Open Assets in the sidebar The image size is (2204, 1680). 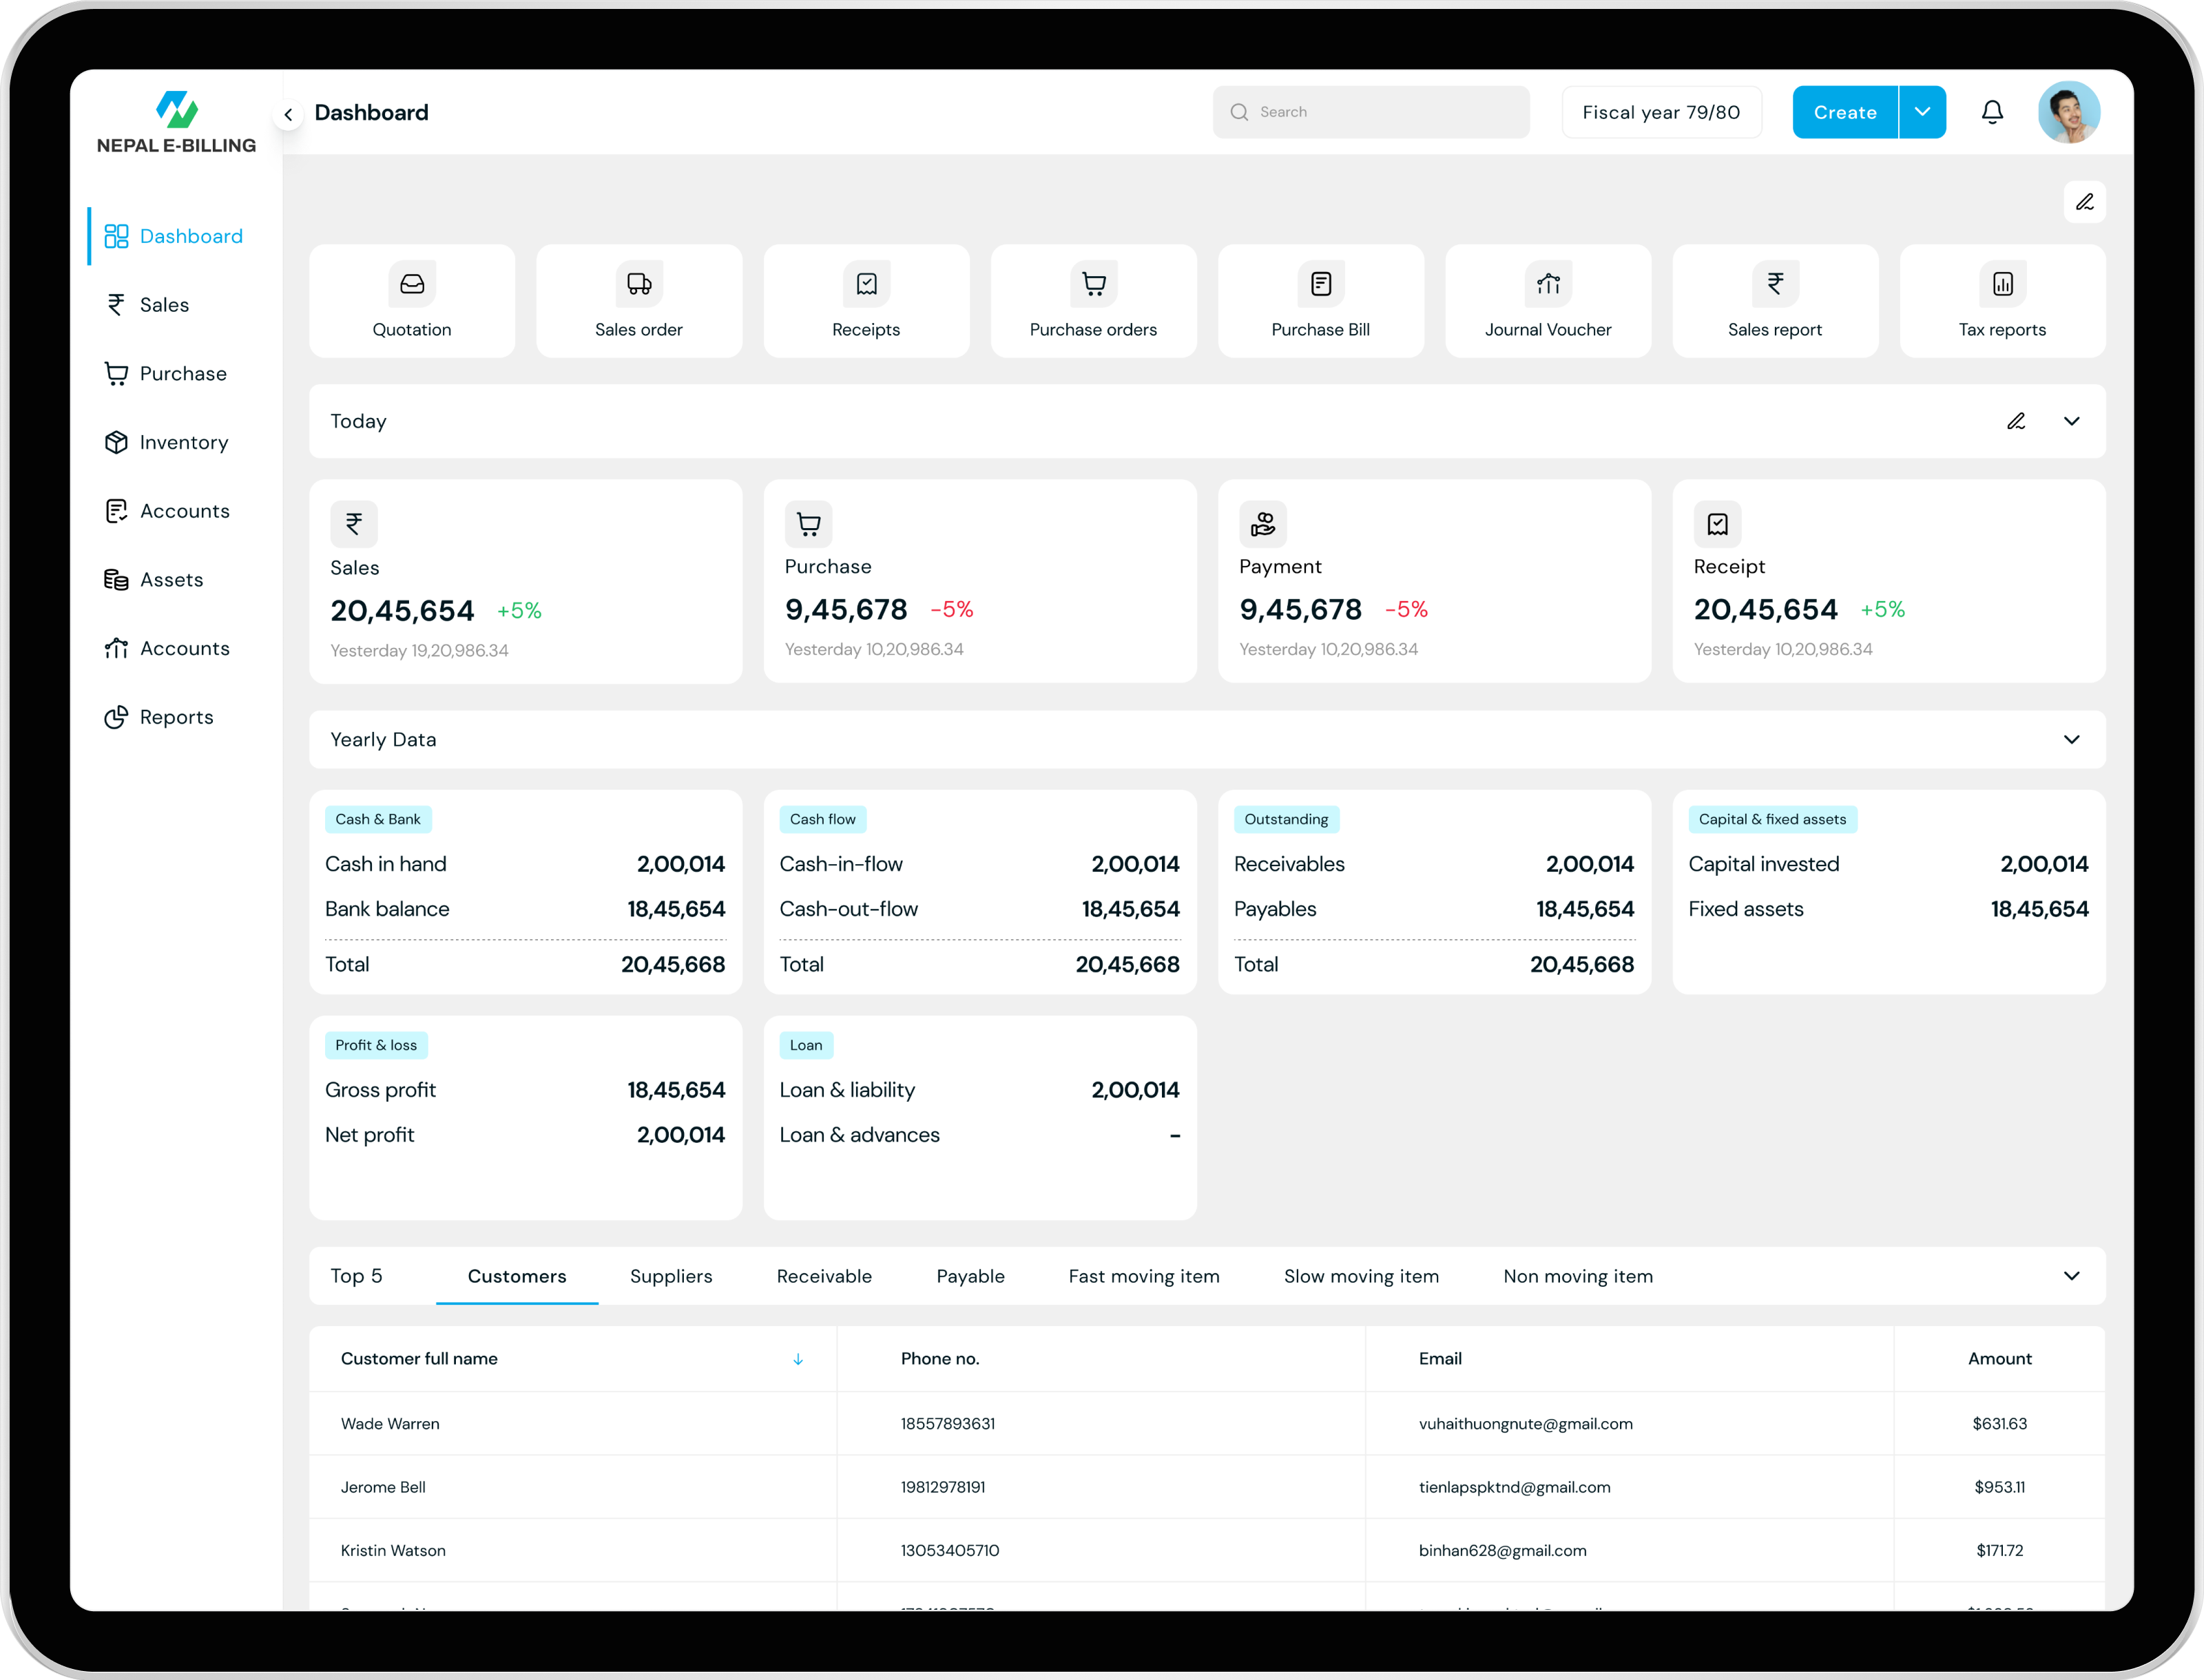point(154,580)
